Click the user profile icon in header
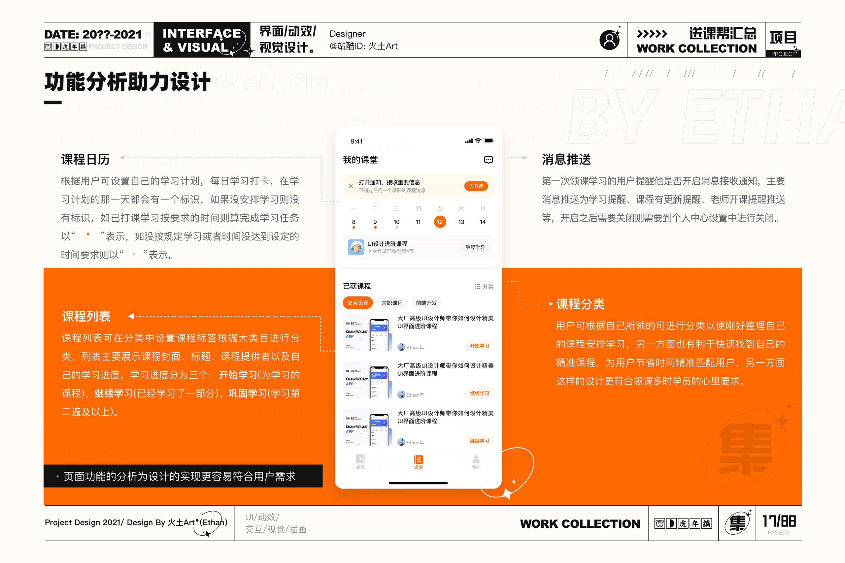Viewport: 845px width, 563px height. coord(610,40)
